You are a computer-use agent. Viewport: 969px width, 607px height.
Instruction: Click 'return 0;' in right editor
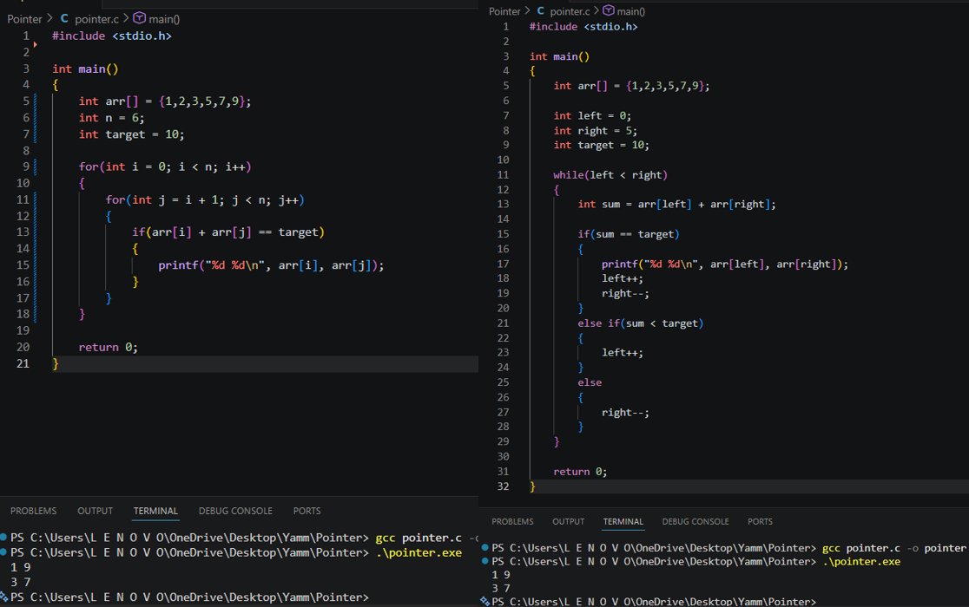pyautogui.click(x=580, y=471)
